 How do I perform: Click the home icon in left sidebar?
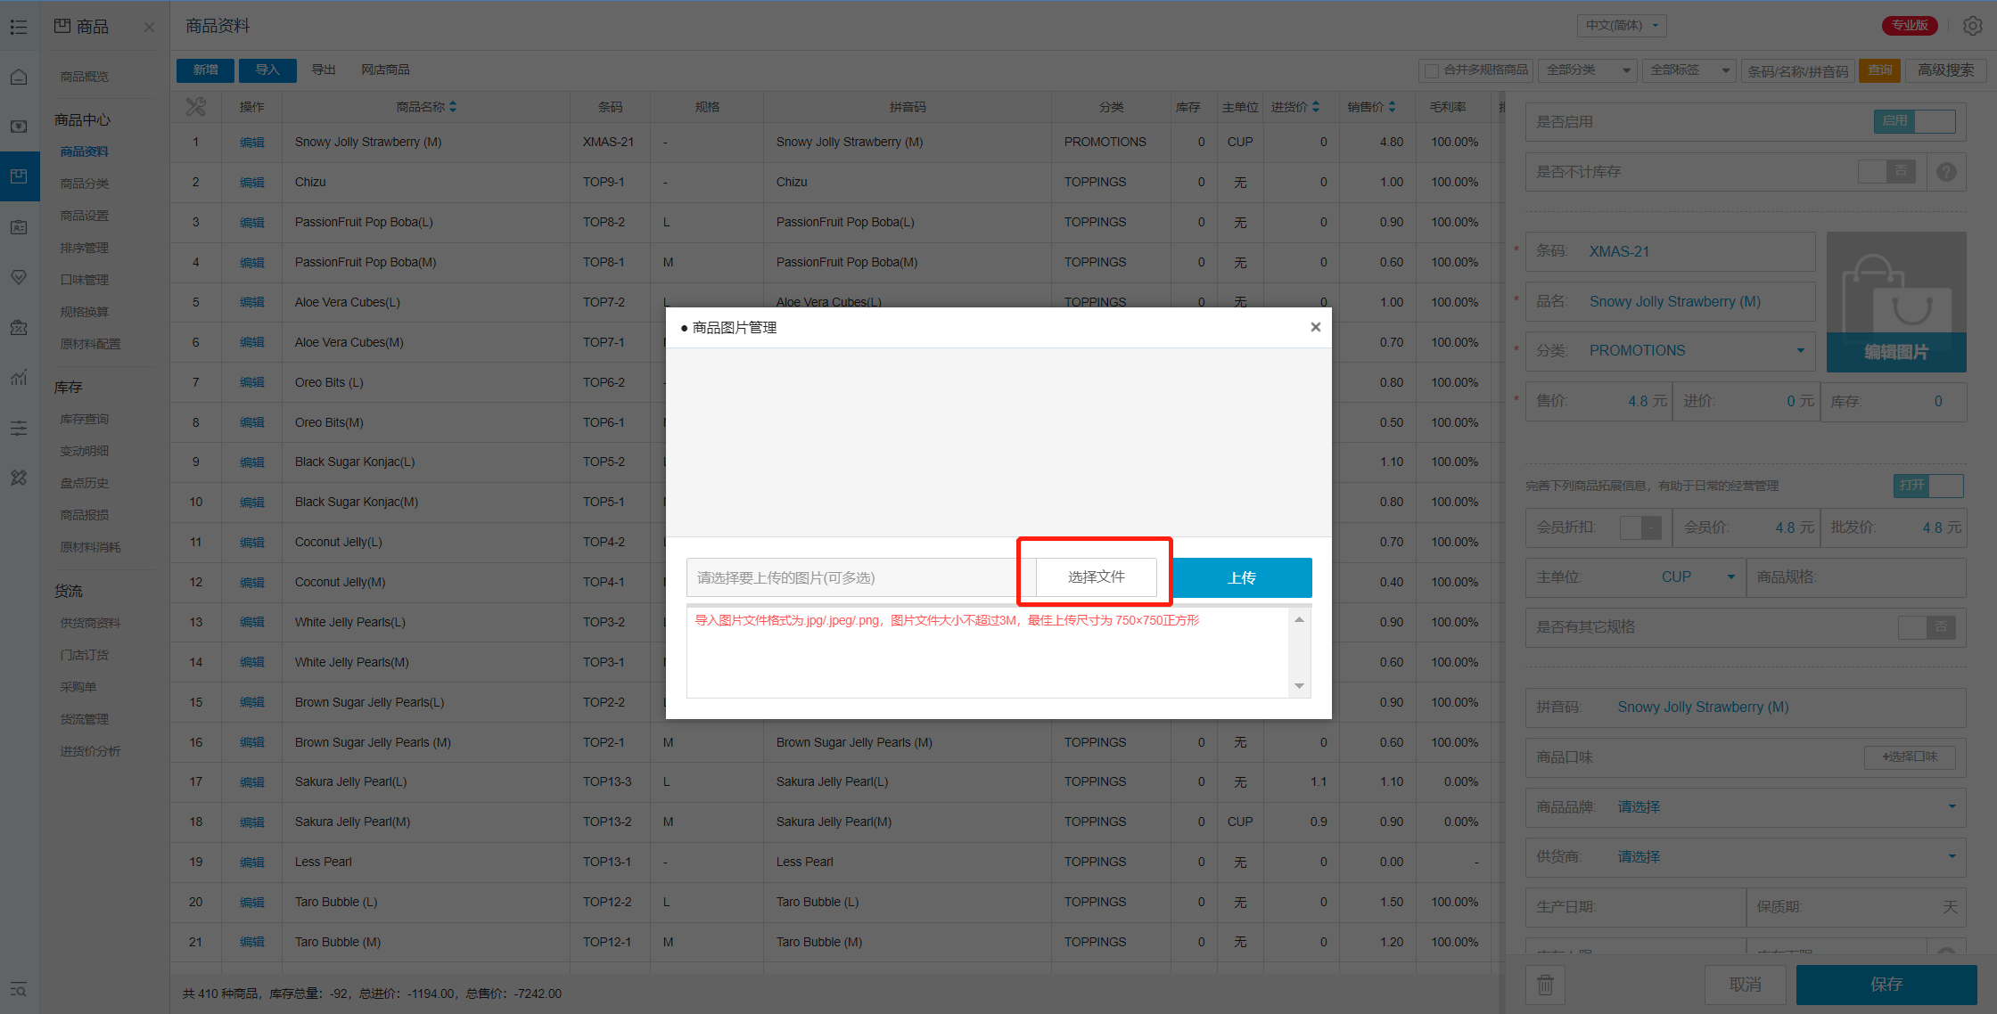(19, 78)
